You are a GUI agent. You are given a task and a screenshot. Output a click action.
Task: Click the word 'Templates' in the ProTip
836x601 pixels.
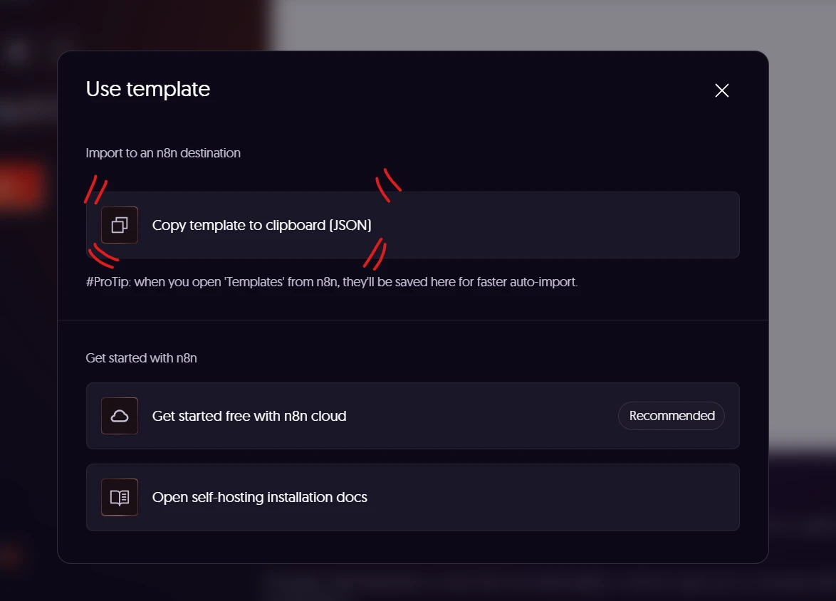coord(254,281)
